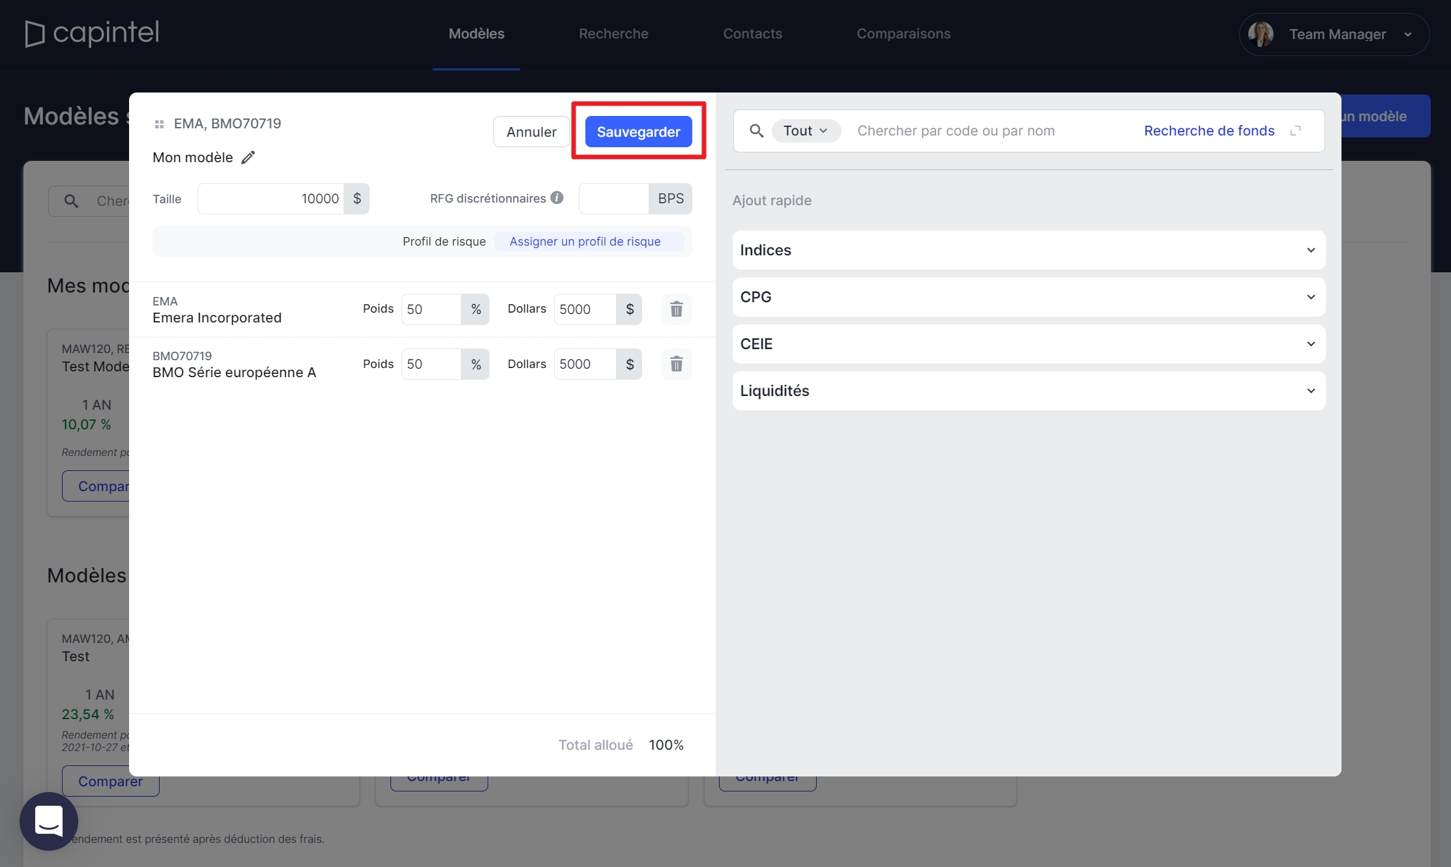The image size is (1451, 867).
Task: Open the Team Manager user menu
Action: (1334, 35)
